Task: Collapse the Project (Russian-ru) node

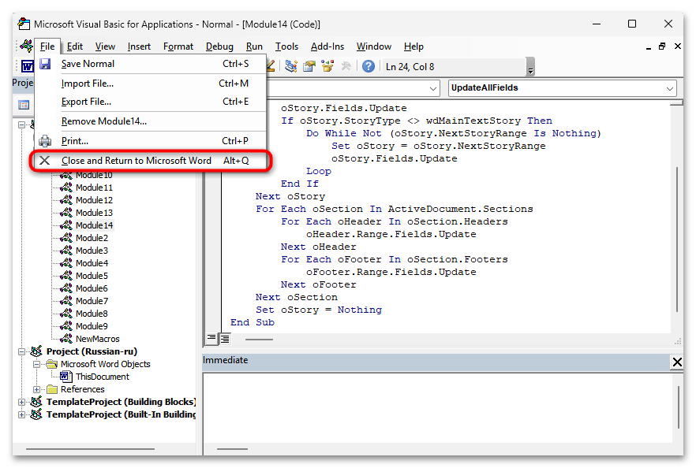Action: point(21,352)
